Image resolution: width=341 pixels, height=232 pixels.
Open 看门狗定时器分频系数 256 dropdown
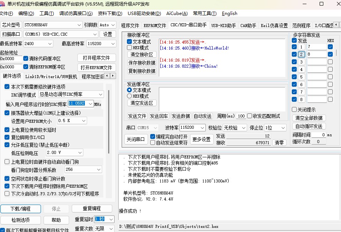[99, 169]
